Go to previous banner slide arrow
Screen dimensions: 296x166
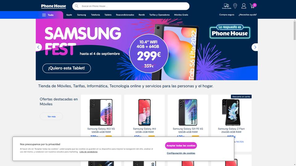[39, 47]
